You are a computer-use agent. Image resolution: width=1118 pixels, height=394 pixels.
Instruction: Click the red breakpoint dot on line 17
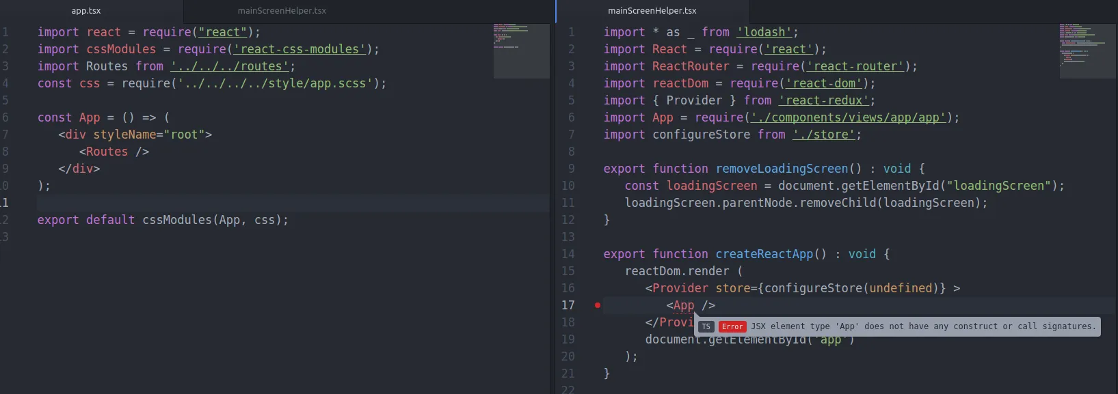[598, 305]
